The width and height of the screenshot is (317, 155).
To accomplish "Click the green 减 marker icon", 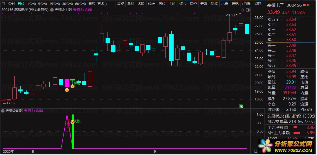I will 241,106.
